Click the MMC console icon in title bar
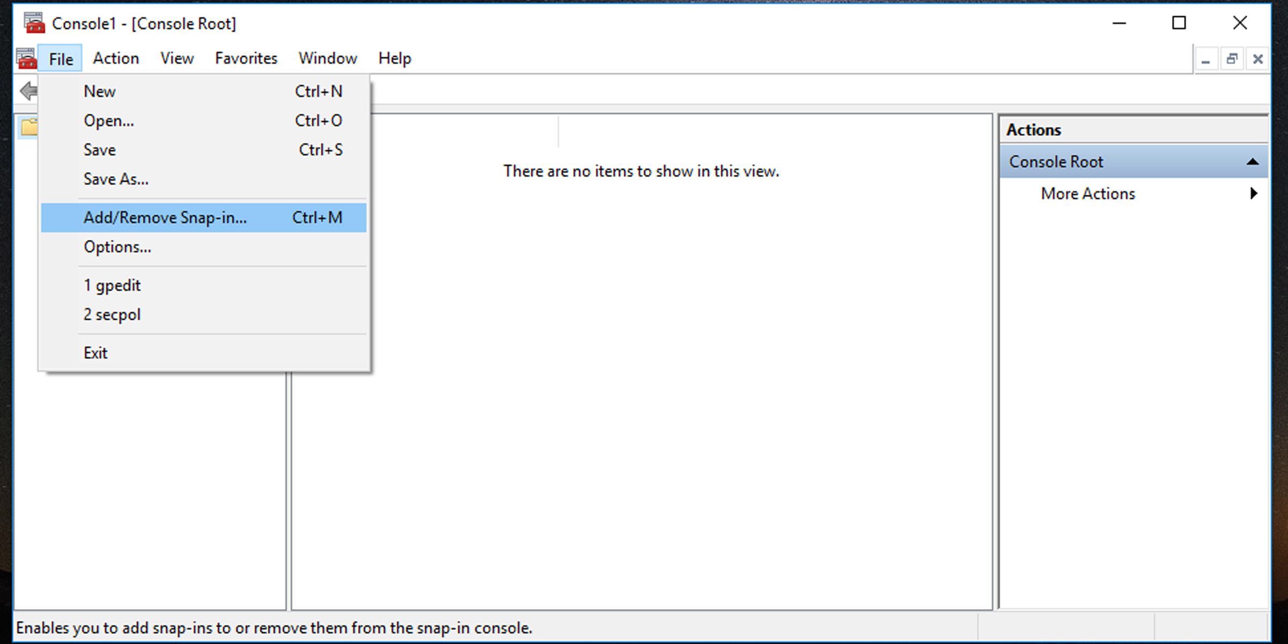The height and width of the screenshot is (644, 1288). (x=34, y=23)
